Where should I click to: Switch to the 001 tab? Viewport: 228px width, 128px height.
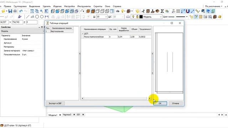(78, 114)
